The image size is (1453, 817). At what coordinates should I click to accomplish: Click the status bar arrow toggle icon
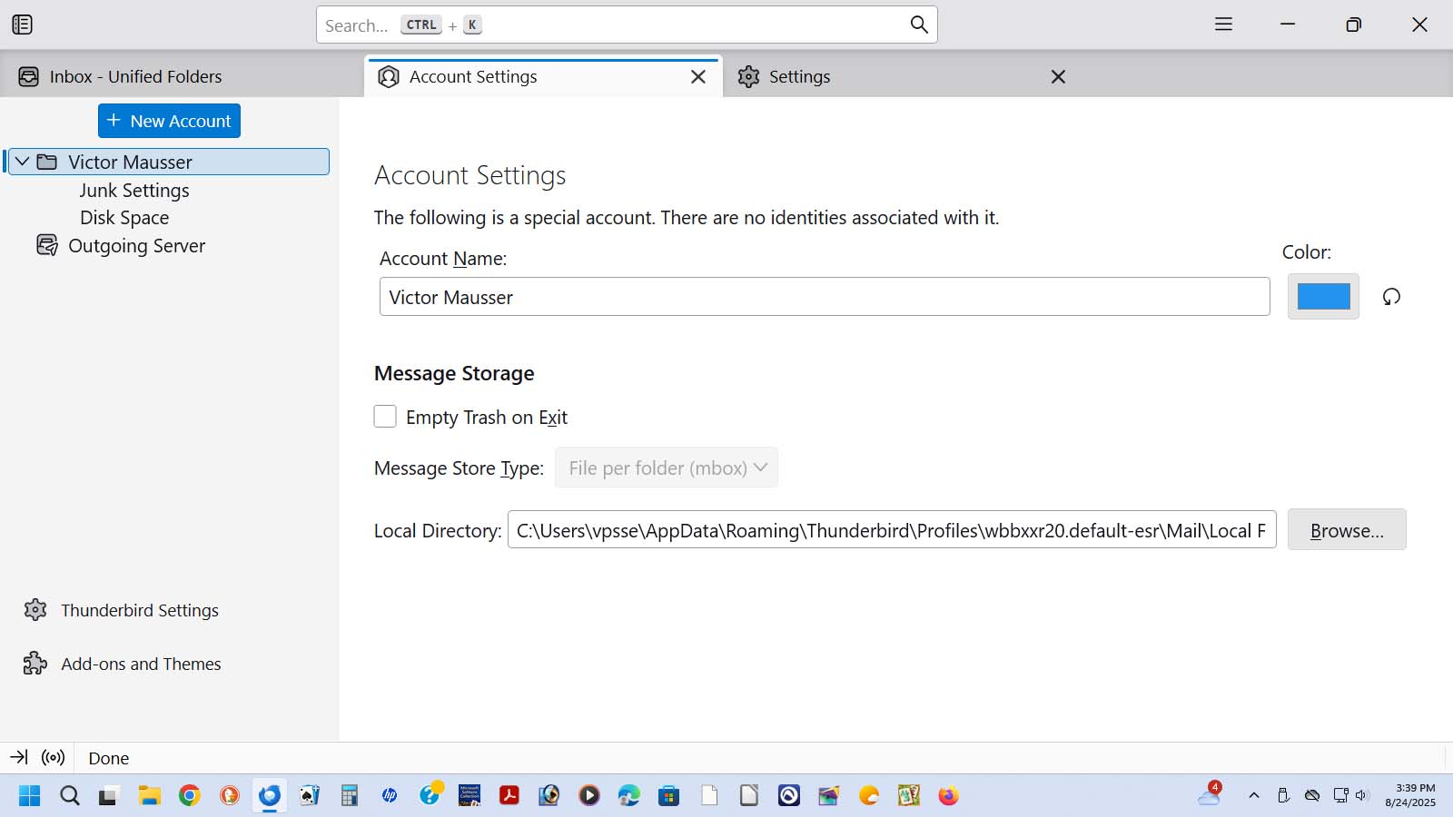pyautogui.click(x=18, y=757)
